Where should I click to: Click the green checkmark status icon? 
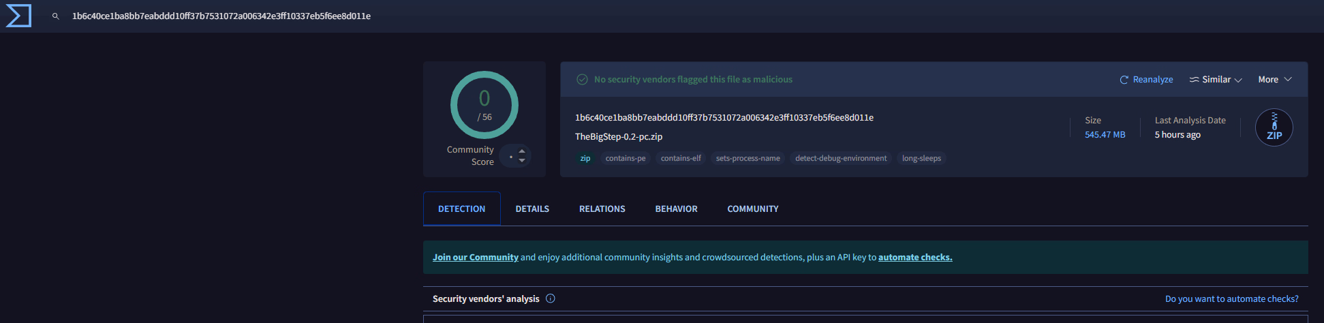582,80
